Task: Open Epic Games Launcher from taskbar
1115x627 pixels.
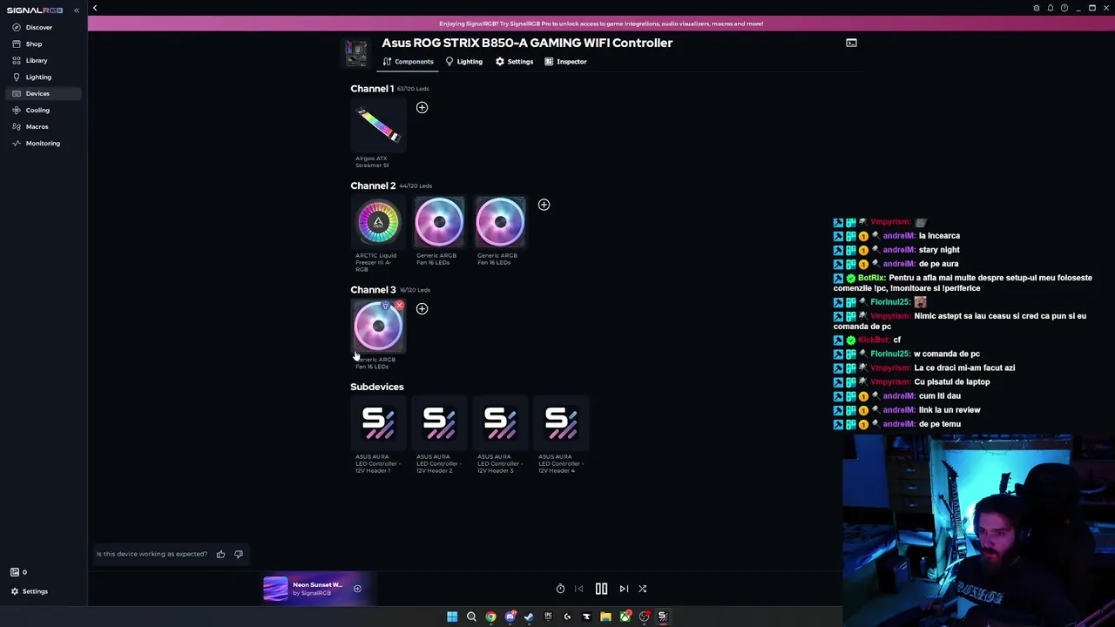Action: pyautogui.click(x=548, y=617)
